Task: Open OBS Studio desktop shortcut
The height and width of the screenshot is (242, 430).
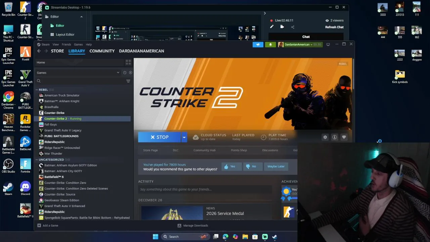Action: point(8,166)
